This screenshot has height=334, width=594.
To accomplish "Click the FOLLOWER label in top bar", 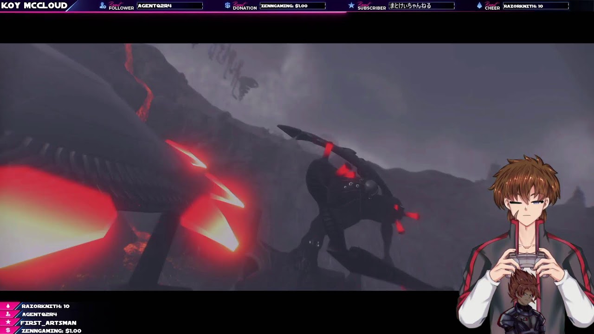I will click(121, 8).
